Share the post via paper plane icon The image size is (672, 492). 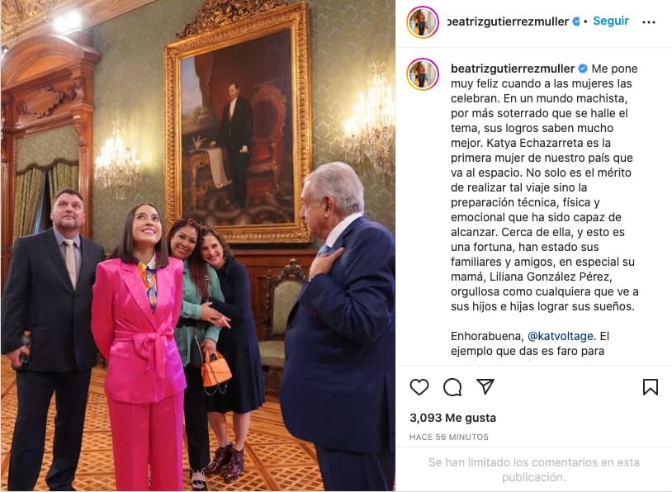coord(485,386)
